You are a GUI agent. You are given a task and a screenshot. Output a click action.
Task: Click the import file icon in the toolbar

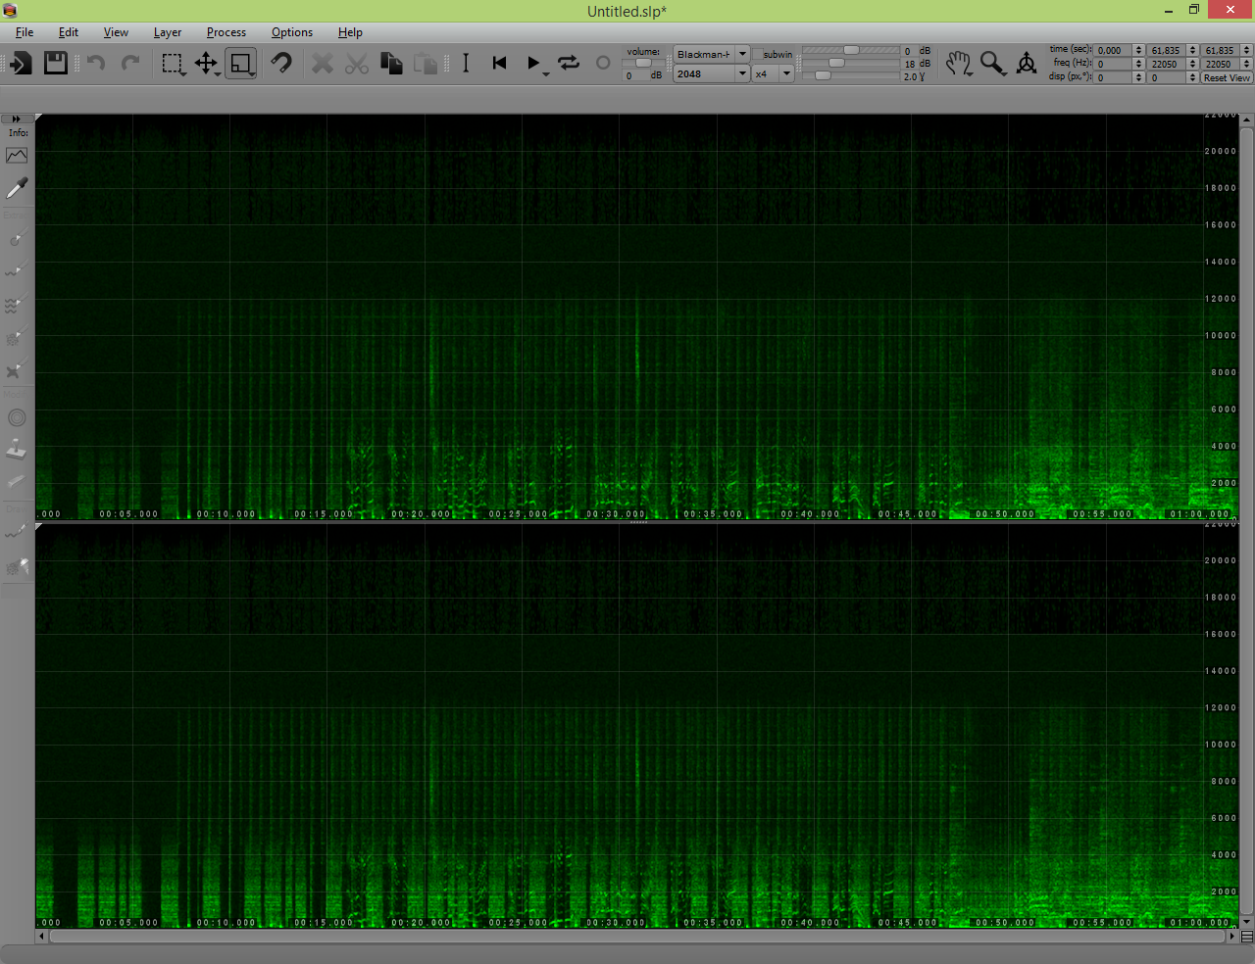(x=21, y=64)
